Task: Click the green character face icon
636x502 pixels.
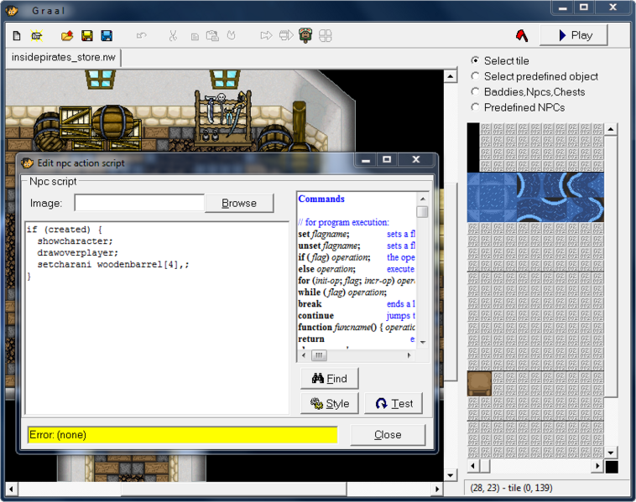Action: click(305, 36)
